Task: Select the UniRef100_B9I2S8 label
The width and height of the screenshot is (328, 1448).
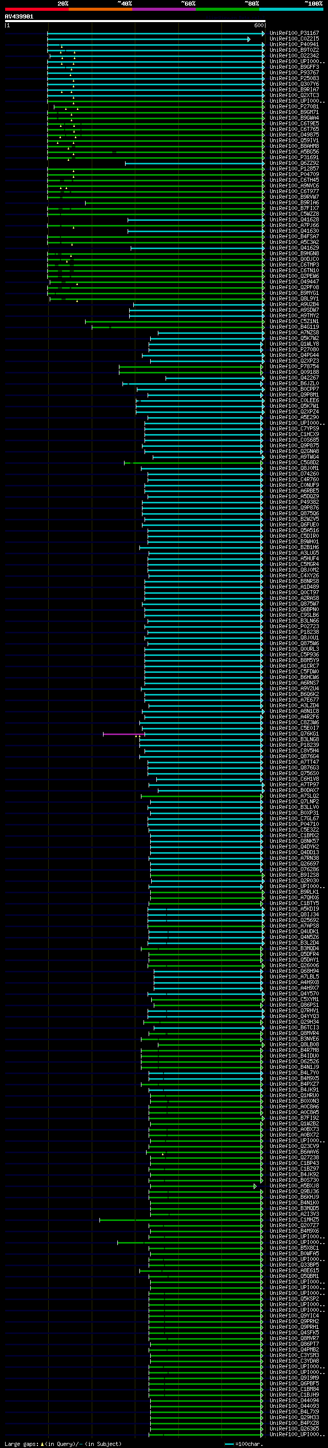Action: [294, 875]
